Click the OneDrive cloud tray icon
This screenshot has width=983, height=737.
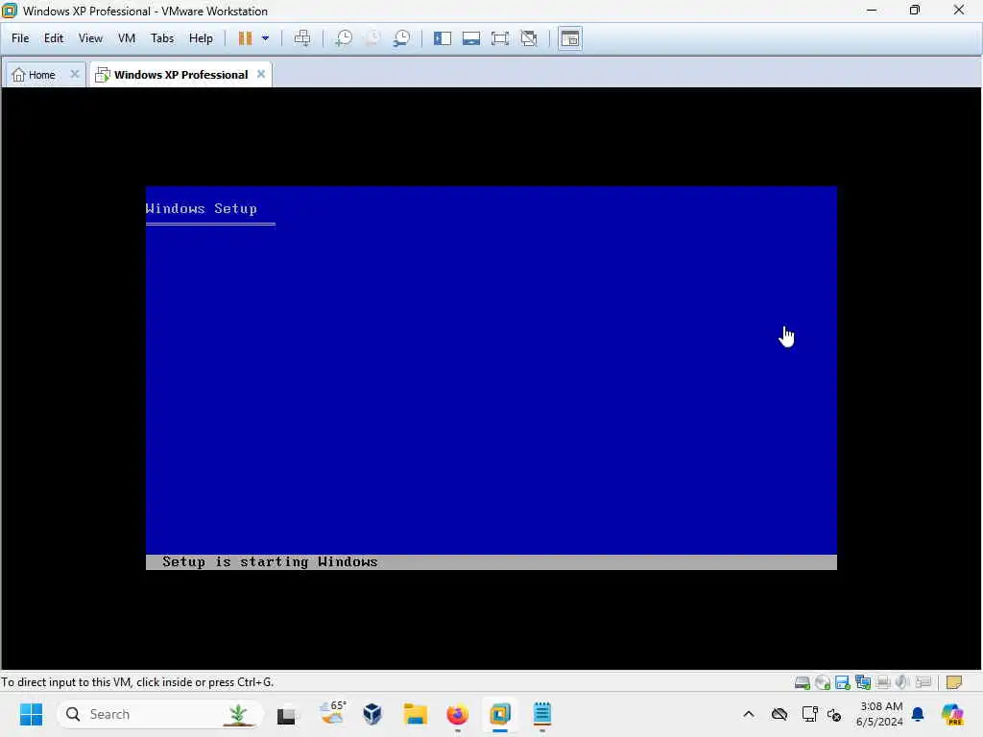[x=779, y=714]
